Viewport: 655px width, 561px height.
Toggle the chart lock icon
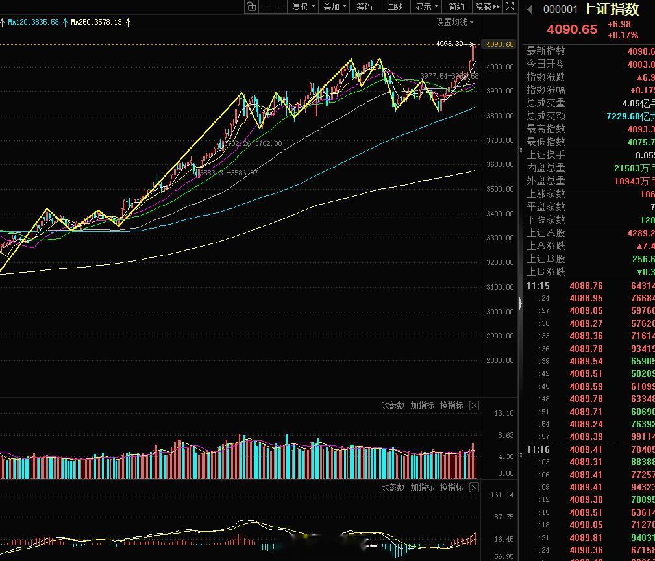click(x=251, y=6)
